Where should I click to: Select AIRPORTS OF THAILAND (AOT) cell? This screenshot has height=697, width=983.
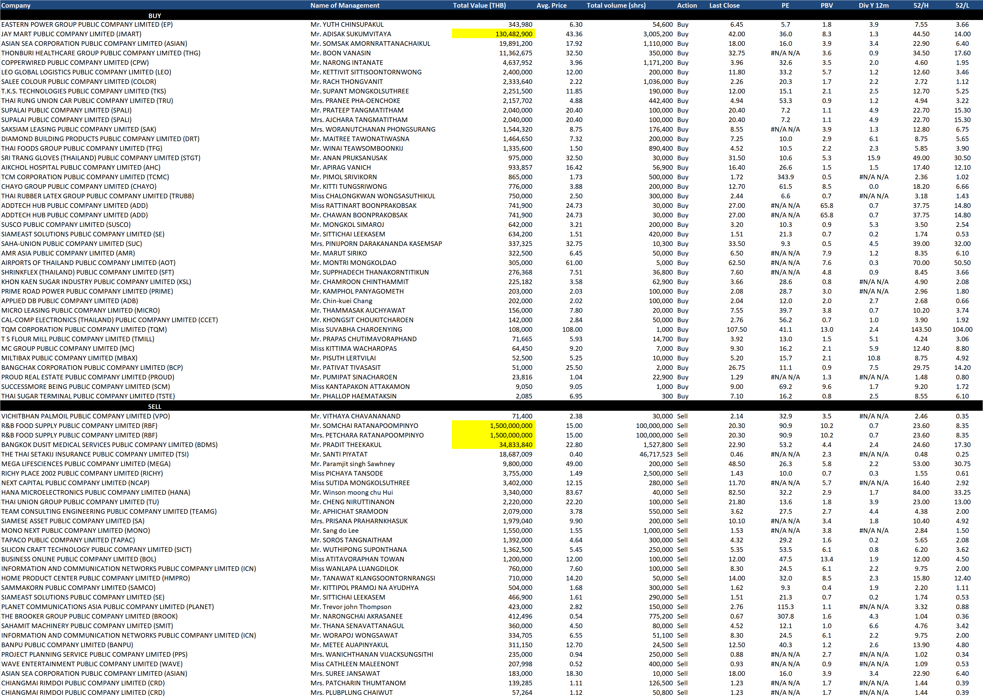click(x=88, y=263)
